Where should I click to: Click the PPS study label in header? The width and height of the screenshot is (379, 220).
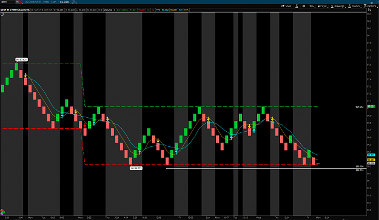pos(158,10)
